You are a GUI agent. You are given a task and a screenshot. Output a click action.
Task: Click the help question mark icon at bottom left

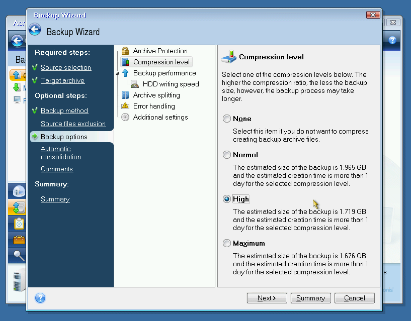(x=40, y=298)
